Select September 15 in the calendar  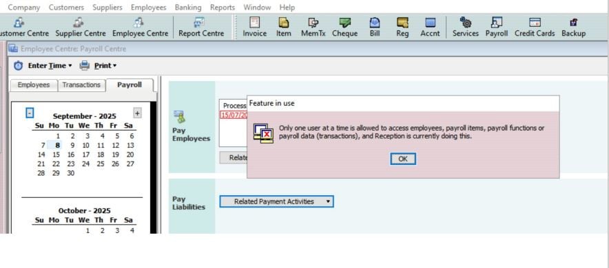56,155
